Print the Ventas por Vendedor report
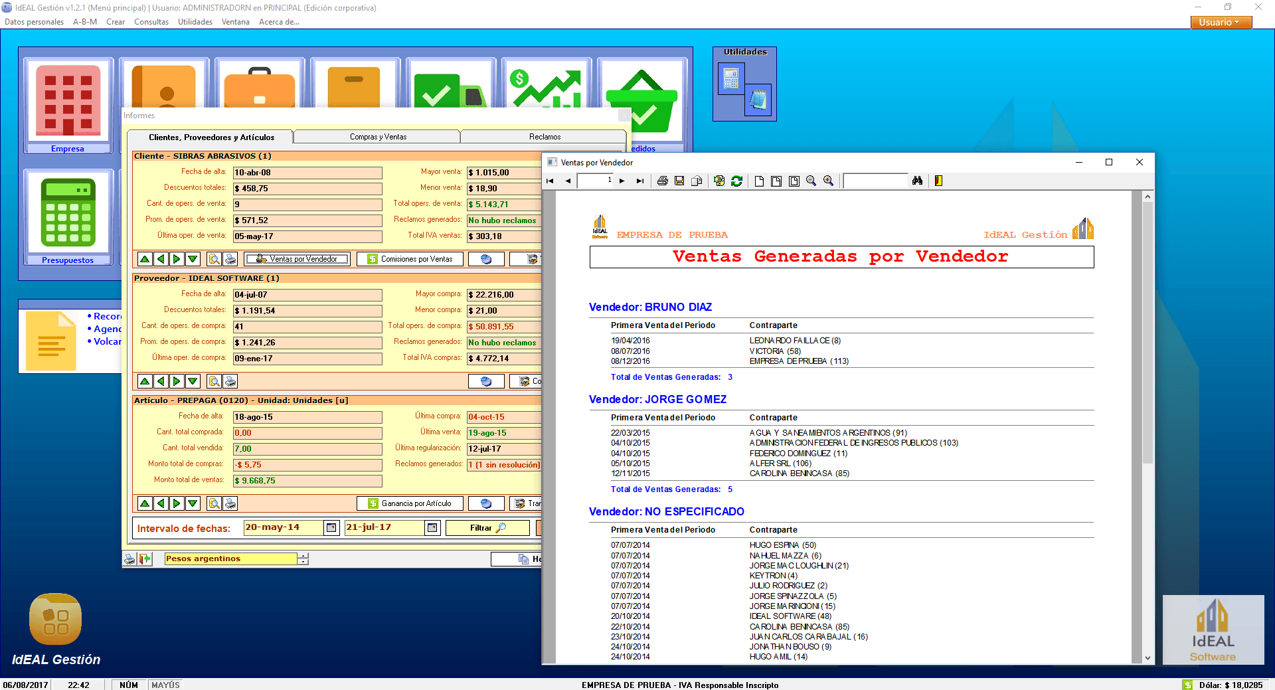 tap(662, 181)
